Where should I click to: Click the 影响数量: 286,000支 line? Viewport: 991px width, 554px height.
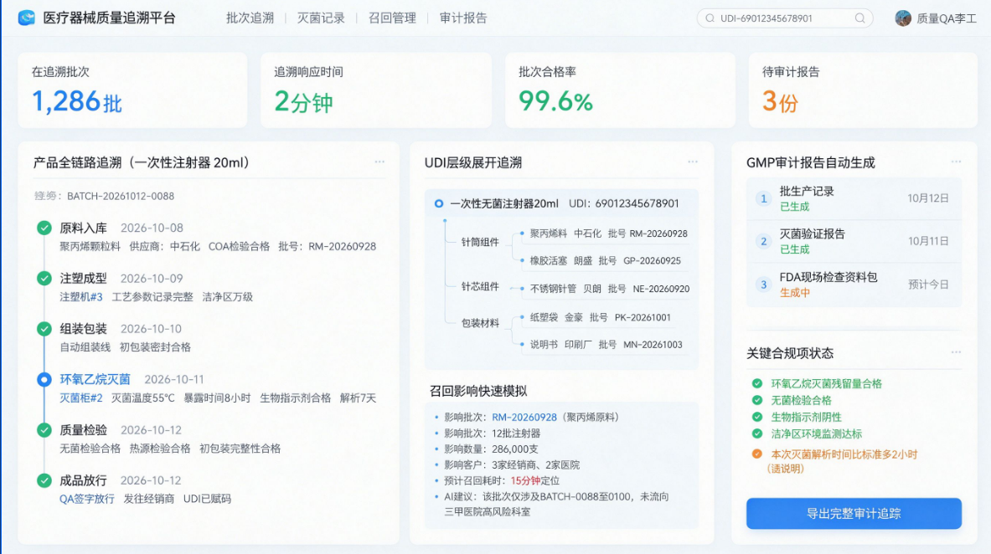491,449
